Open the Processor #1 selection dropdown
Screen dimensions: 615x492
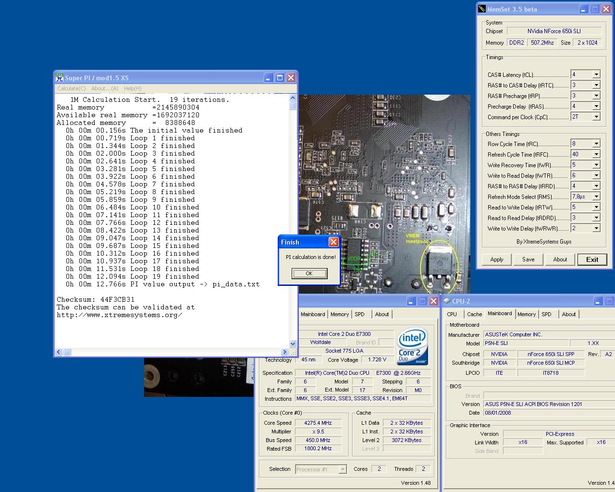click(343, 469)
